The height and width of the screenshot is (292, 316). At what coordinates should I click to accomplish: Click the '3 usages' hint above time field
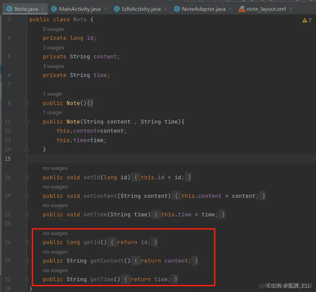(x=53, y=66)
